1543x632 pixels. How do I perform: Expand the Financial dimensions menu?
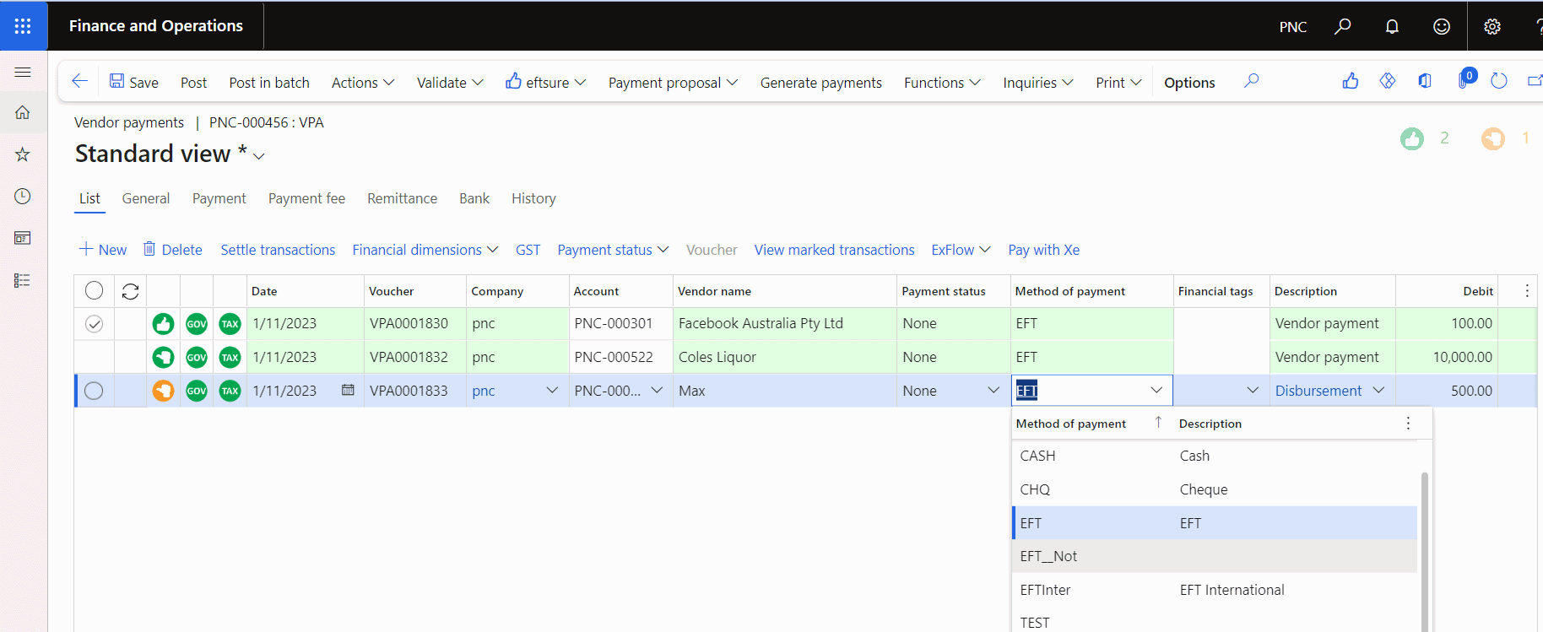click(x=425, y=250)
